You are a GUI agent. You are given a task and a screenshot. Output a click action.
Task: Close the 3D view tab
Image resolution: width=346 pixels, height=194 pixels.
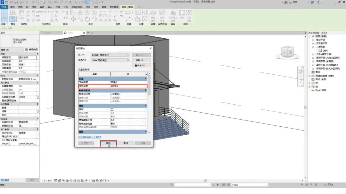[84, 33]
